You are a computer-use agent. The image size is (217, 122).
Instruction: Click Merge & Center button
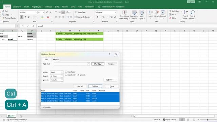pyautogui.click(x=83, y=17)
